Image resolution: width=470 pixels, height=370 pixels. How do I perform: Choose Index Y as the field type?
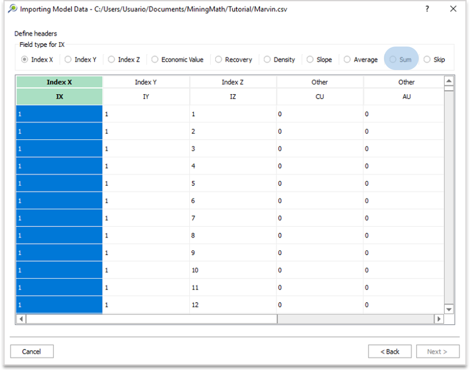pos(68,59)
